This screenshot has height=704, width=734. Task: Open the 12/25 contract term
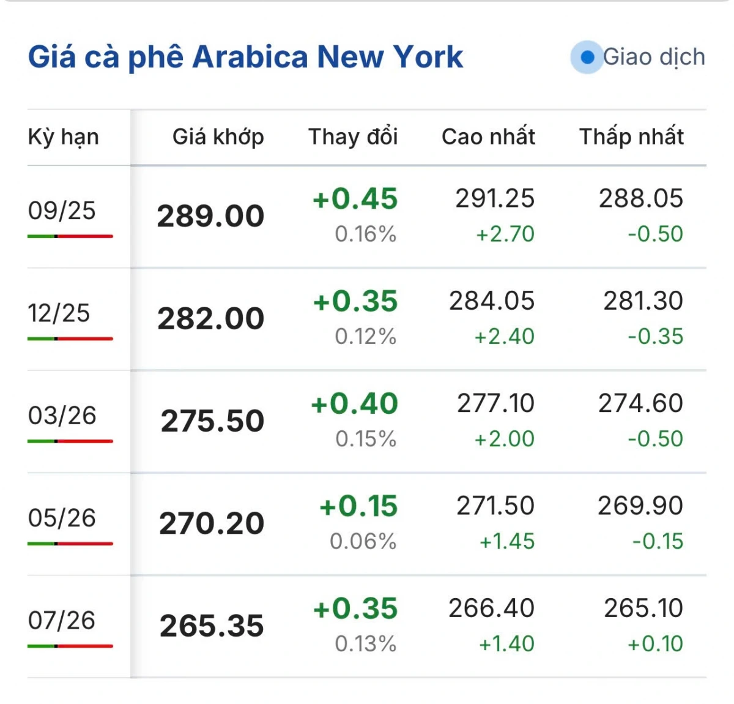point(59,313)
